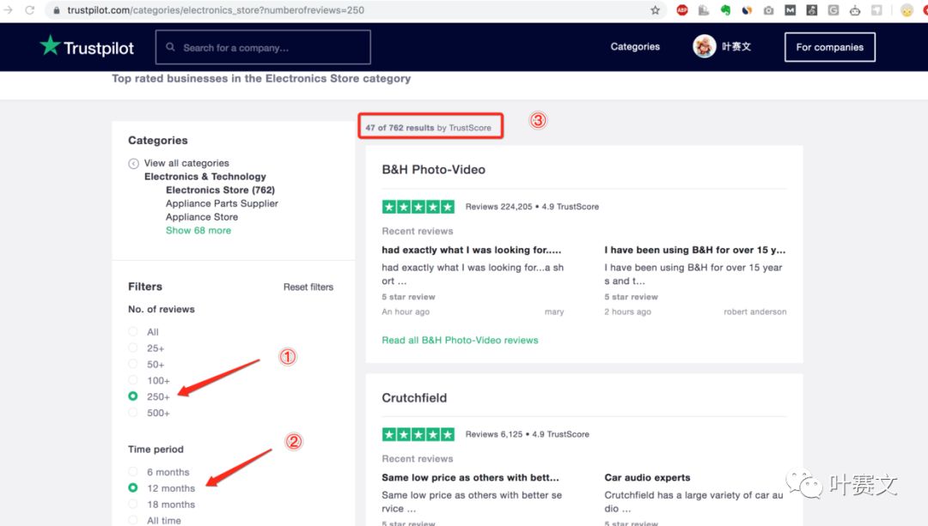Open the camera screenshot extension
This screenshot has width=928, height=526.
click(768, 10)
